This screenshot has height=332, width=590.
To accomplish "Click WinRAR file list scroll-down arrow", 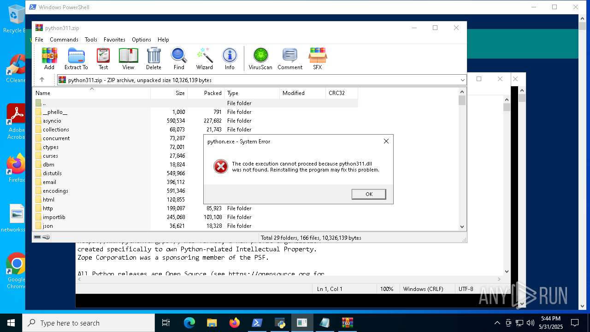I will coord(462,226).
